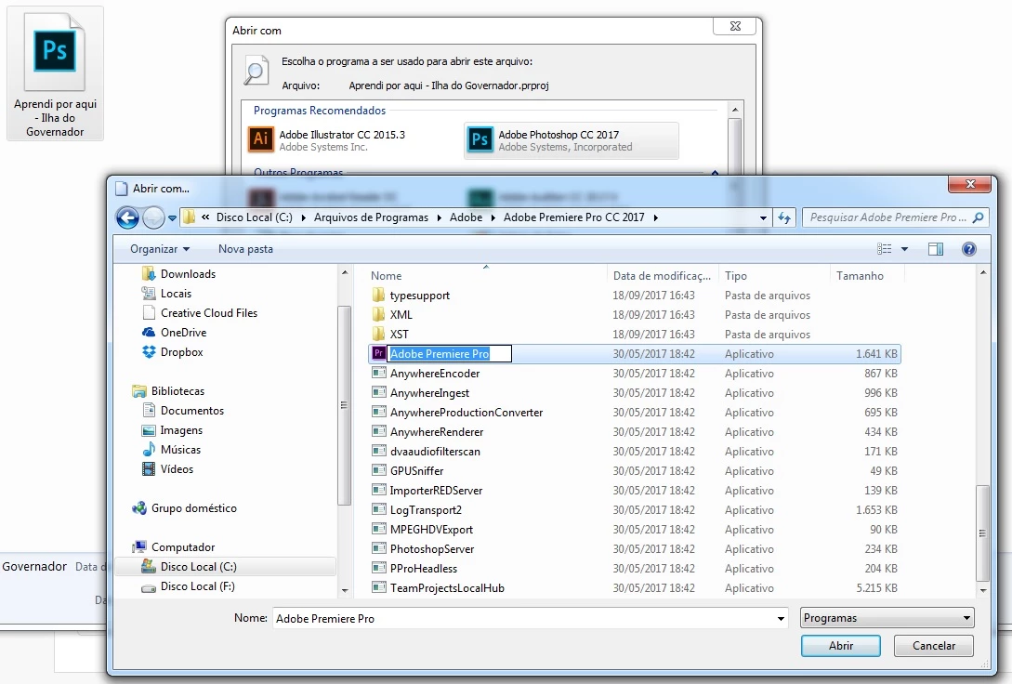
Task: Refresh the Adobe Premiere Pro CC 2017 folder
Action: (784, 218)
